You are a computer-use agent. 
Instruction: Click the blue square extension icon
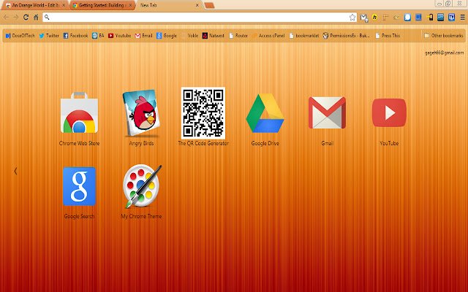(x=418, y=18)
